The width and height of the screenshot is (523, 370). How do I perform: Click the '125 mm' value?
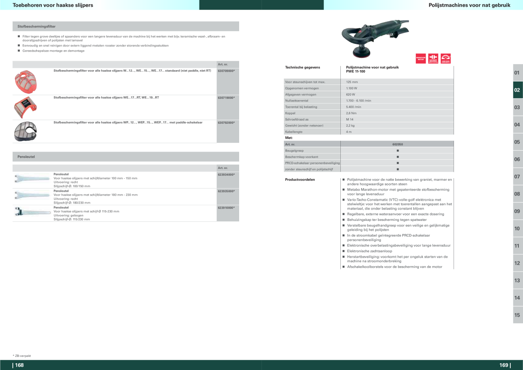click(352, 82)
